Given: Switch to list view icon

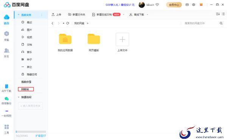Looking at the screenshot, I should click(223, 14).
